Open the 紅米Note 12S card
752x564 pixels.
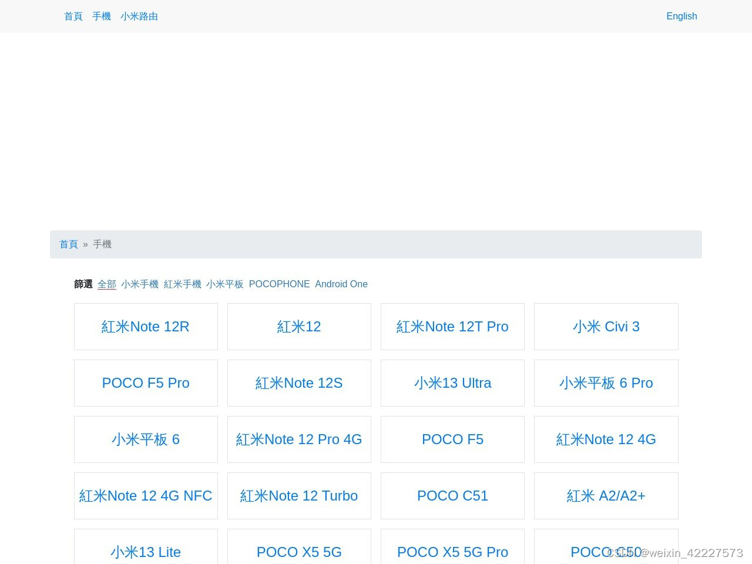point(299,383)
